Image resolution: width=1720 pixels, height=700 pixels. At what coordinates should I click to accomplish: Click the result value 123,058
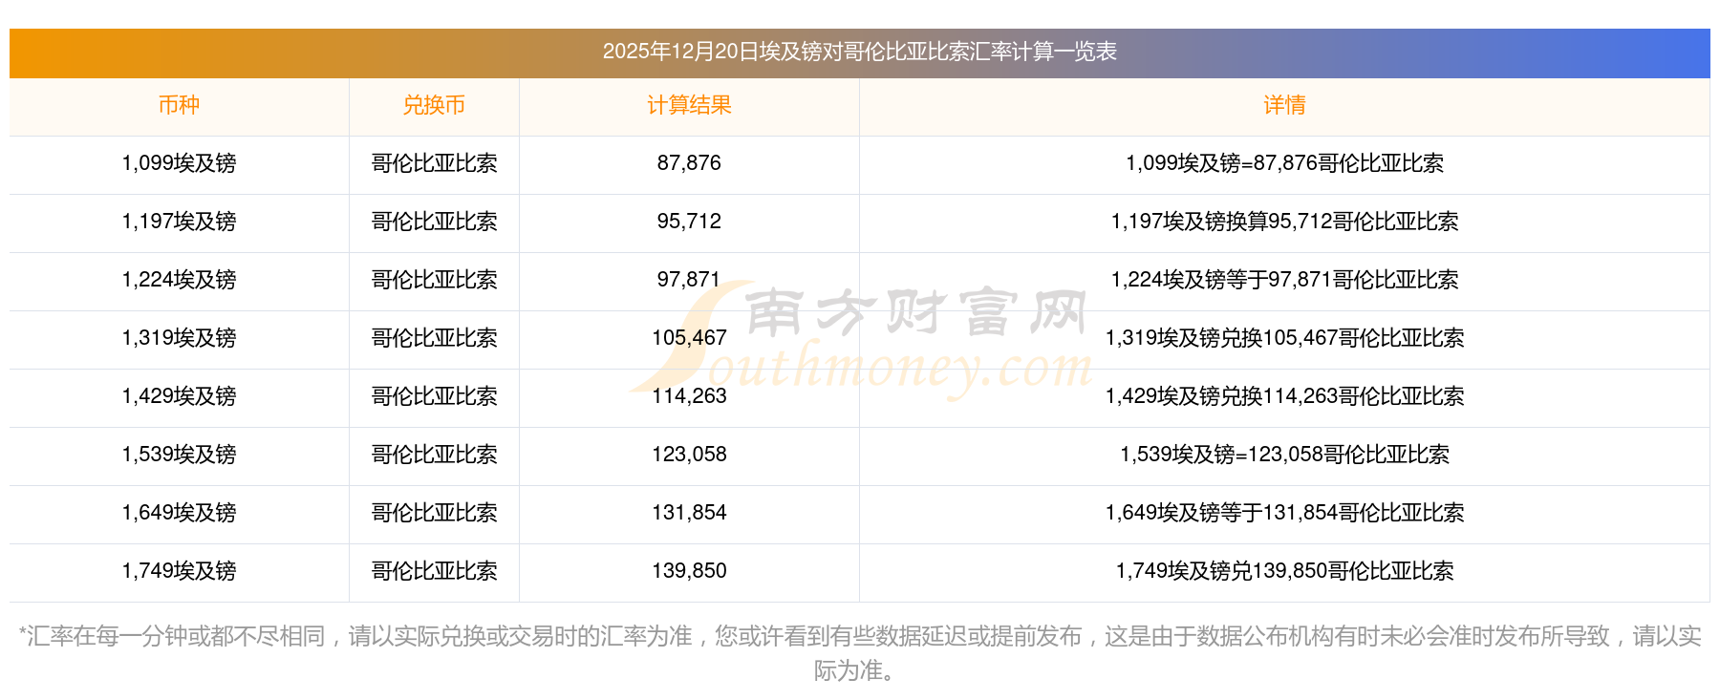[689, 455]
